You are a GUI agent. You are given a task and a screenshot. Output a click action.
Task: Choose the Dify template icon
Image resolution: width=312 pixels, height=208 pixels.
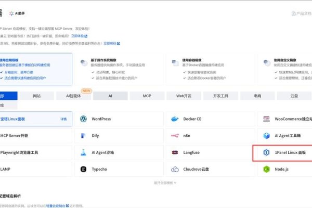83,136
